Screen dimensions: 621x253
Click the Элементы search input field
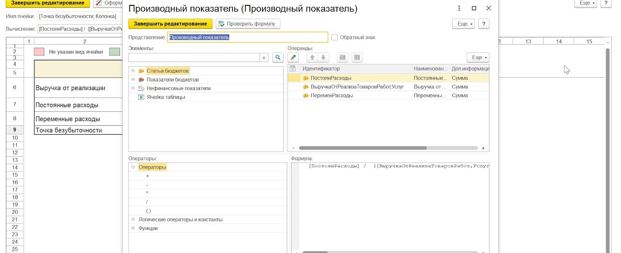pyautogui.click(x=194, y=57)
